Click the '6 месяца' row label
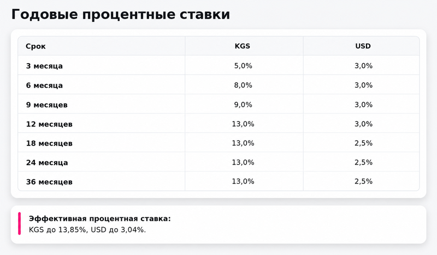Image resolution: width=437 pixels, height=255 pixels. click(44, 86)
